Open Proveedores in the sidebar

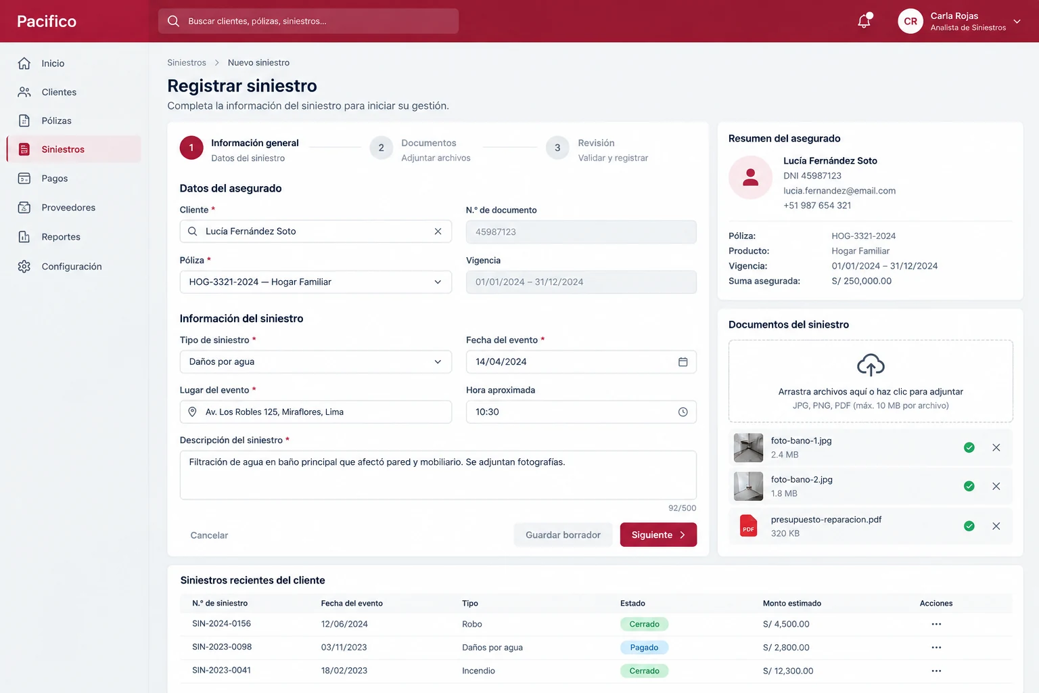pyautogui.click(x=74, y=208)
